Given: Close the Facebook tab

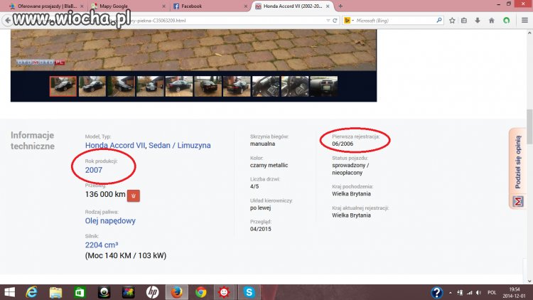Looking at the screenshot, I should coord(245,6).
